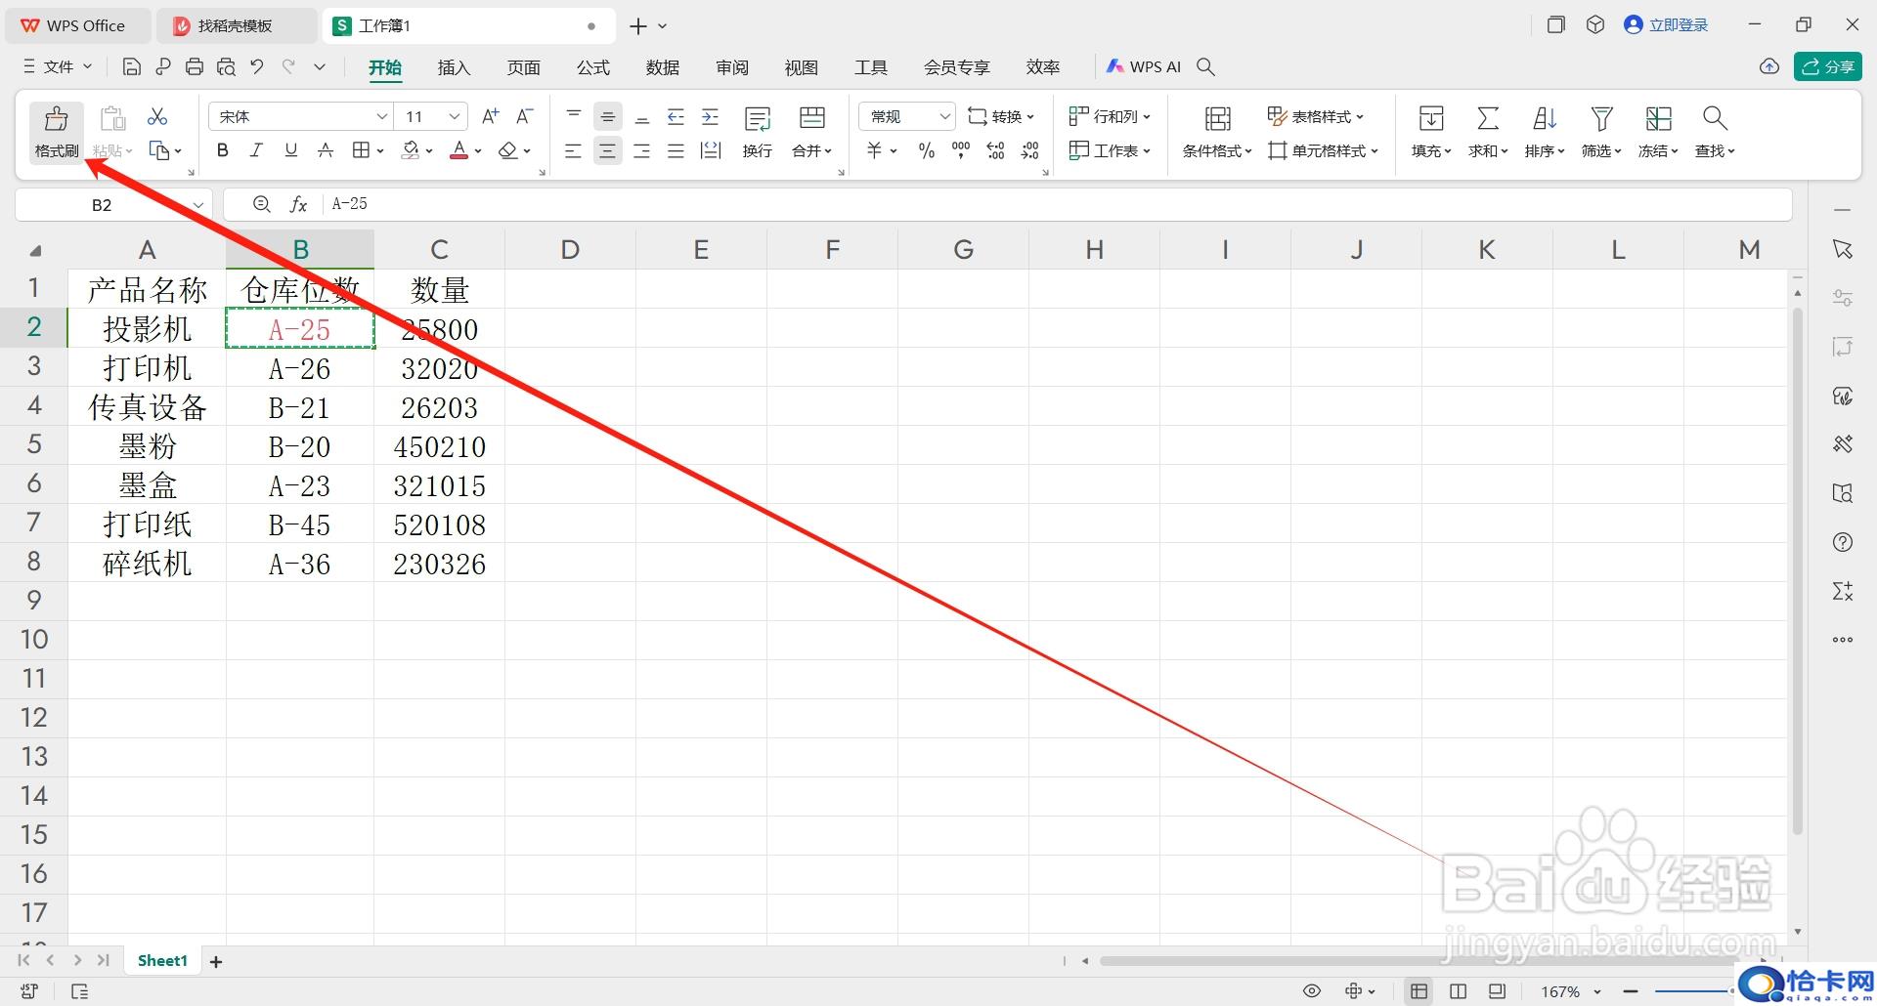Click the Filter (筛选) button
This screenshot has width=1877, height=1006.
click(1601, 132)
